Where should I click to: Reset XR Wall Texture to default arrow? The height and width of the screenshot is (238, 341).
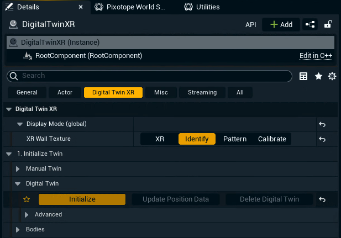tap(322, 139)
